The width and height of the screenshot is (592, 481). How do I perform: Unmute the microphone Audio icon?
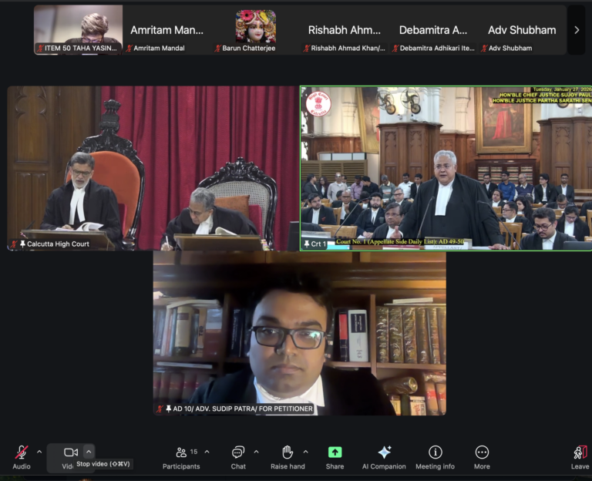tap(21, 452)
